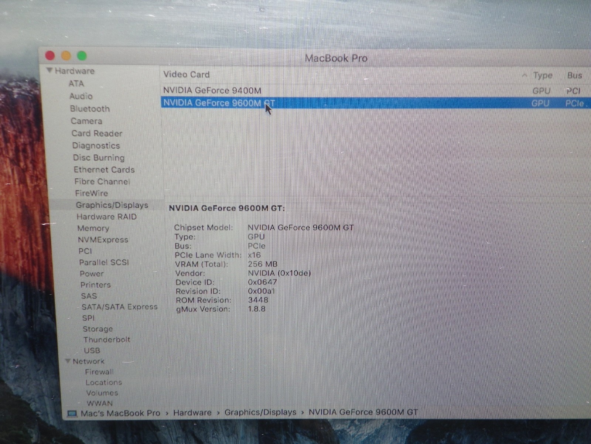Screen dimensions: 591x444
Task: Sort by the Bus column header
Action: pyautogui.click(x=574, y=75)
